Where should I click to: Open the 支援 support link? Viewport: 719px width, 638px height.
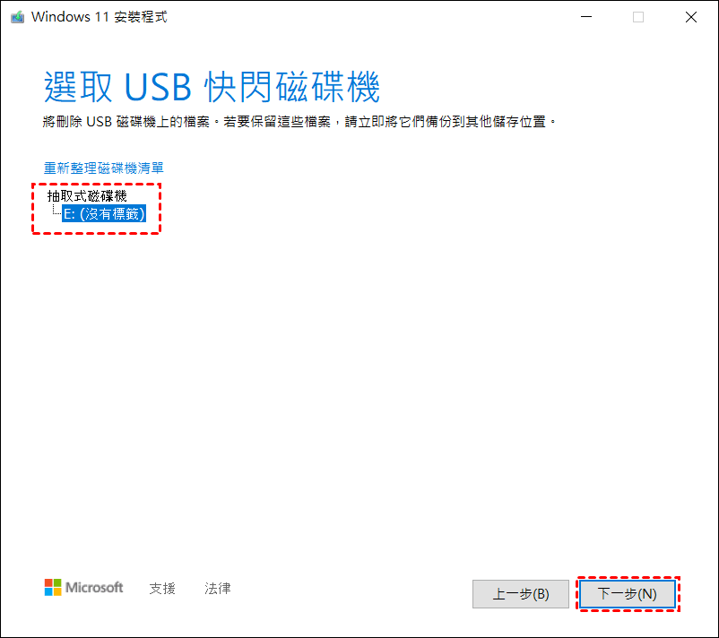pos(162,588)
